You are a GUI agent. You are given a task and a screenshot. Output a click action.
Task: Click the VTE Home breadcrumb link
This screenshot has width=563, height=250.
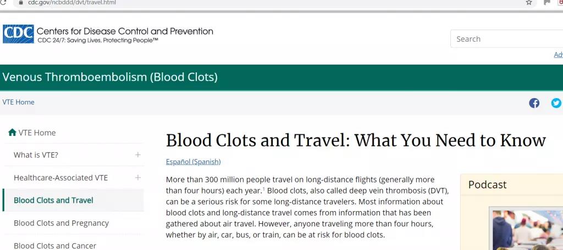[x=18, y=102]
